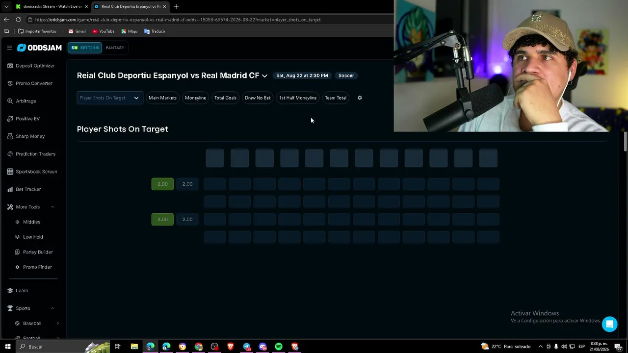Open the Intercom chat bubble

609,324
